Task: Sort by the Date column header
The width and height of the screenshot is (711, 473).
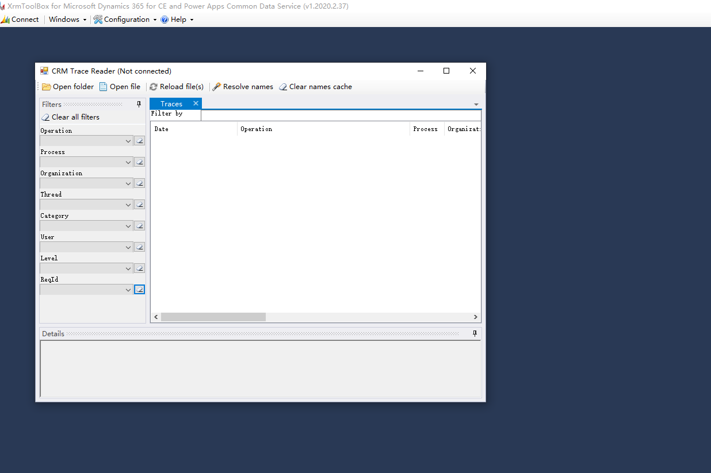Action: coord(194,129)
